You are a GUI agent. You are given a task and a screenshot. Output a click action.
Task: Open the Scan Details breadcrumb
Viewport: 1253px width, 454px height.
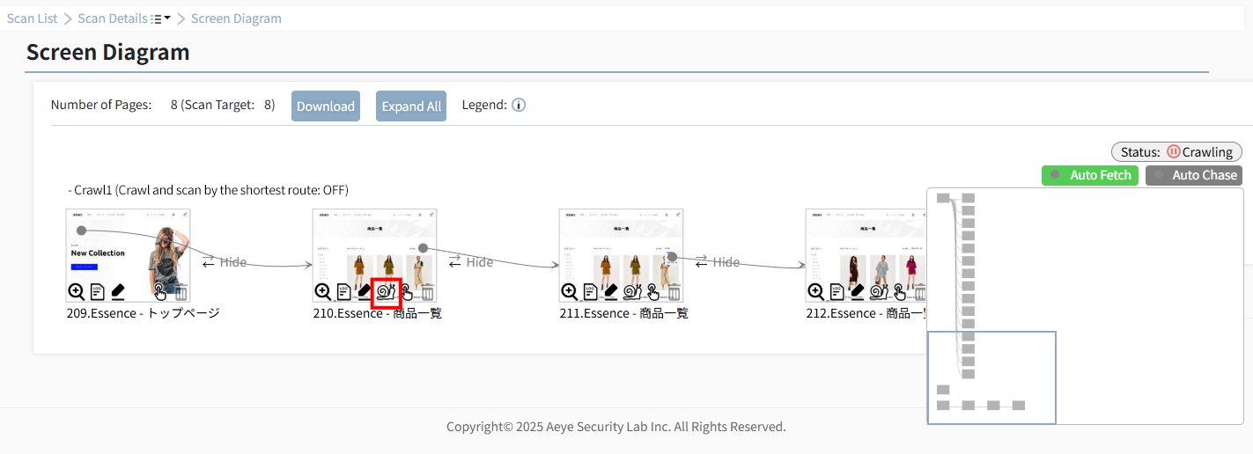pos(113,18)
